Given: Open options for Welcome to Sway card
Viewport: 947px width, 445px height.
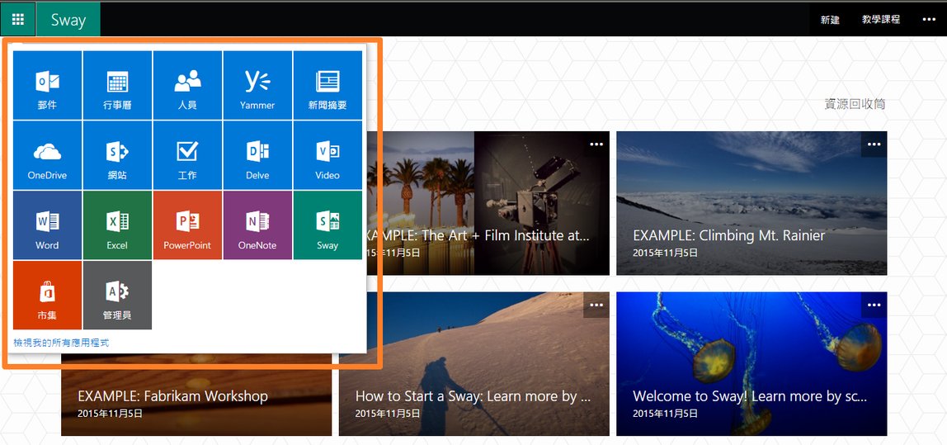Looking at the screenshot, I should 874,305.
